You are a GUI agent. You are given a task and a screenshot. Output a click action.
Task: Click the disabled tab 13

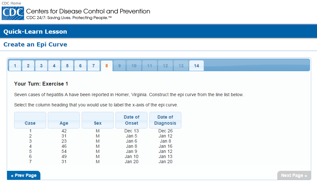(181, 66)
